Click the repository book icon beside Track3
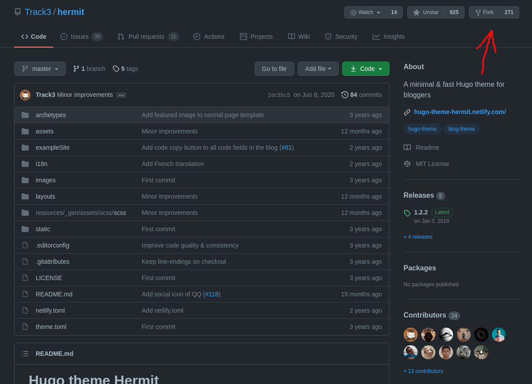 click(18, 12)
